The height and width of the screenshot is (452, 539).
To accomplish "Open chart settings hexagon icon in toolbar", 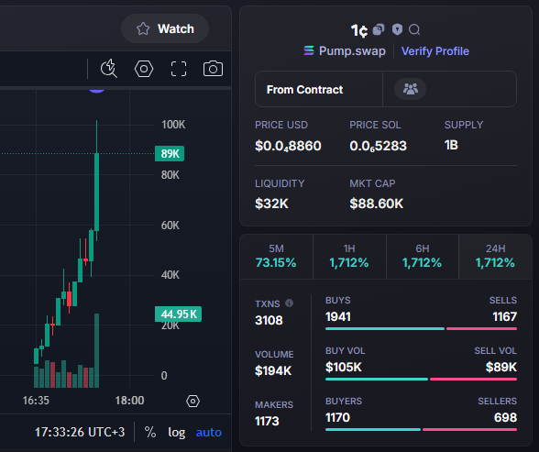I will point(144,69).
